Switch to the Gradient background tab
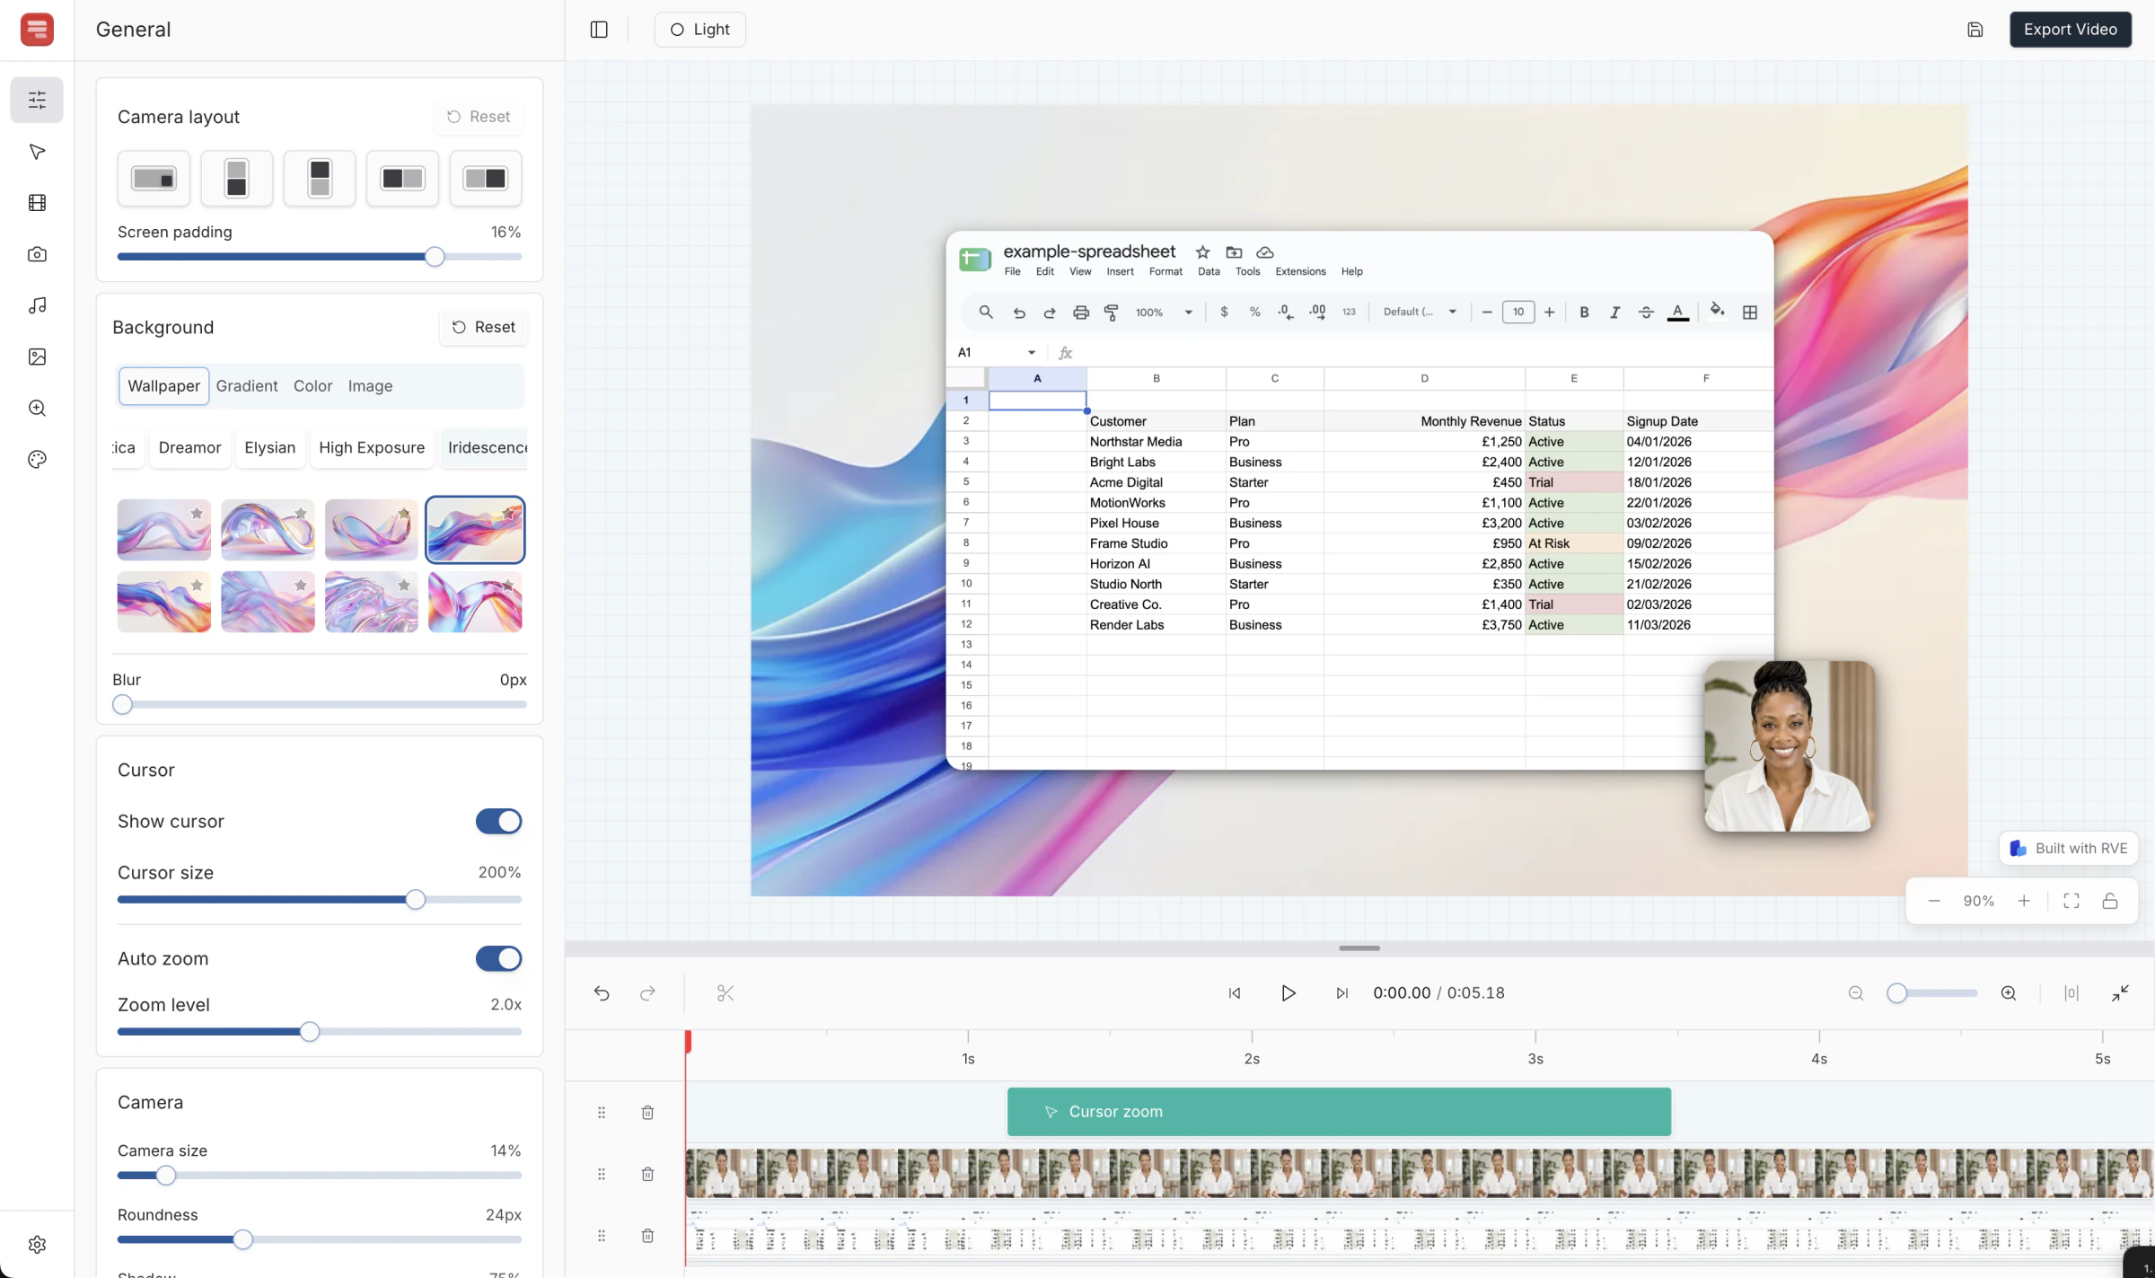The width and height of the screenshot is (2155, 1278). pyautogui.click(x=247, y=386)
